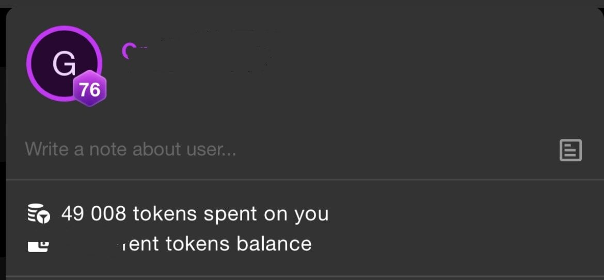Screen dimensions: 604x280
Task: Select the '49 008 tokens spent on you' text
Action: click(195, 213)
